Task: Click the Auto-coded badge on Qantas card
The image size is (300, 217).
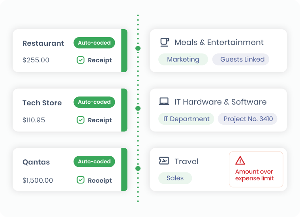Action: [94, 161]
